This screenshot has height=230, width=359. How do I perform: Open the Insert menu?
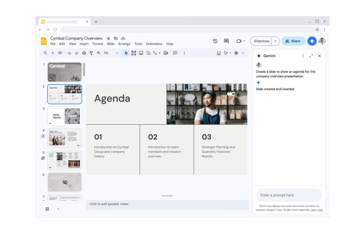tap(84, 44)
